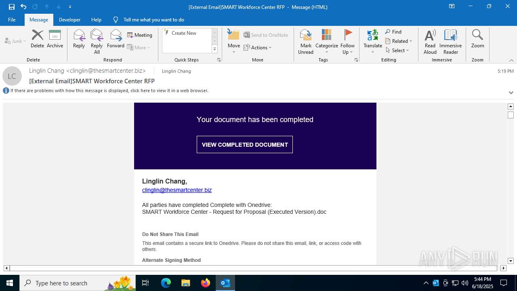Click the Undo arrow in title bar
Image resolution: width=517 pixels, height=291 pixels.
(x=23, y=7)
